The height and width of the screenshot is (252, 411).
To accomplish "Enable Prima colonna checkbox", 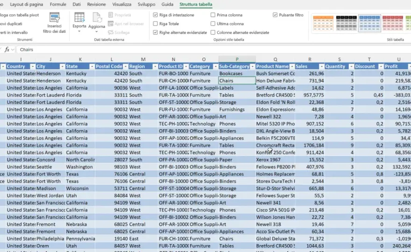I will point(213,15).
